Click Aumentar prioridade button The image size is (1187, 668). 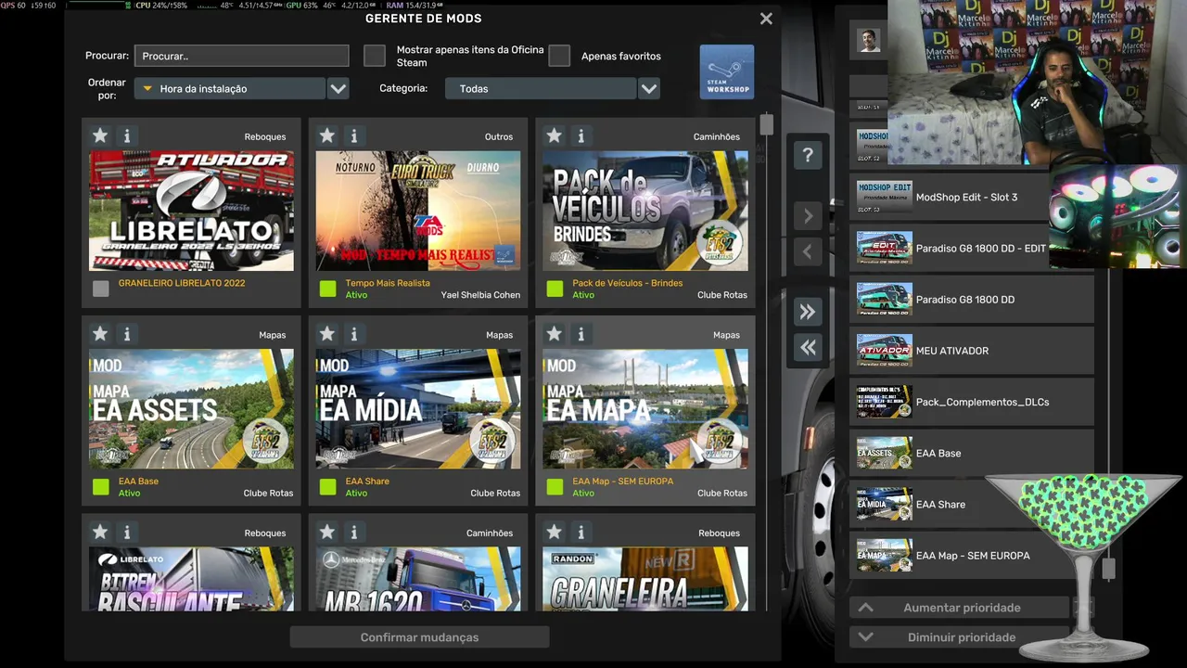[962, 608]
